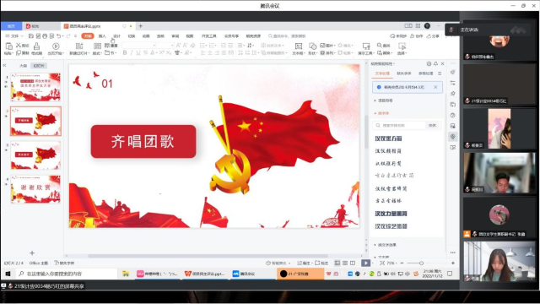Expand the Replace dropdown in ribbon
This screenshot has width=540, height=304.
385,53
